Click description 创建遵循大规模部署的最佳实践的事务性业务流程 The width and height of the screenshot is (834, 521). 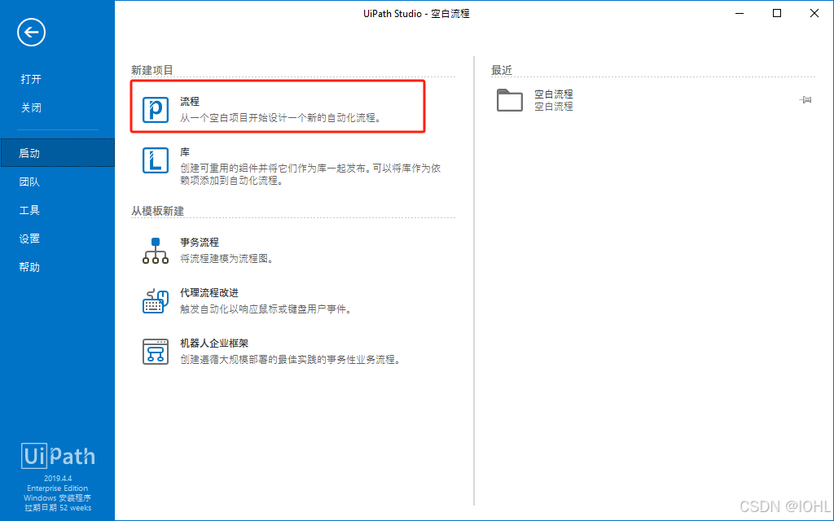291,360
